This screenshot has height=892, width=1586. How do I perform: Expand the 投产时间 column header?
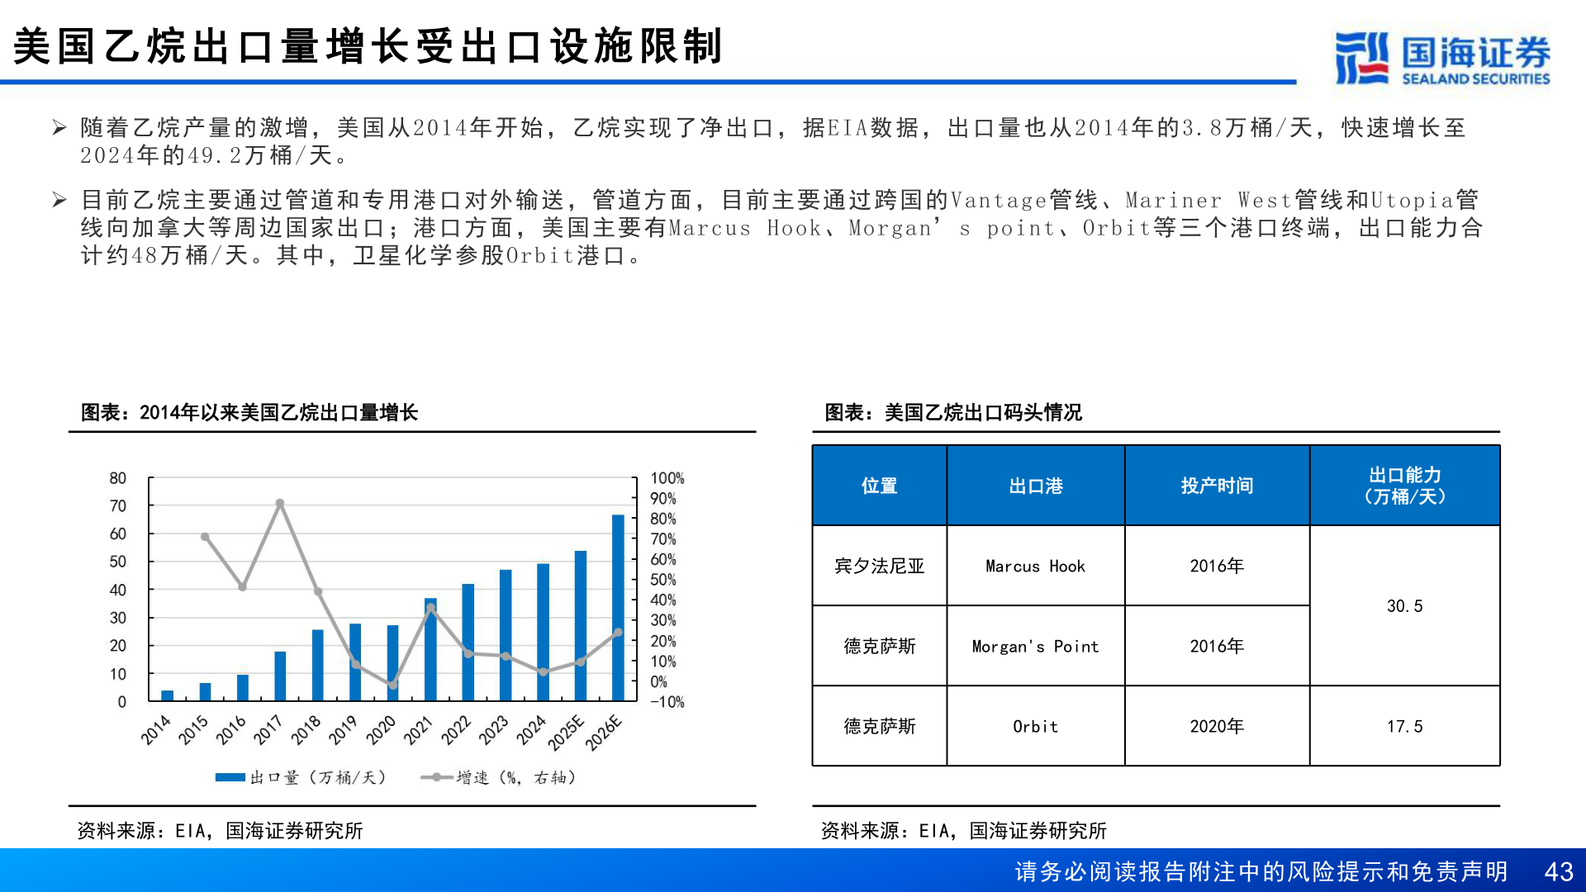[1216, 486]
